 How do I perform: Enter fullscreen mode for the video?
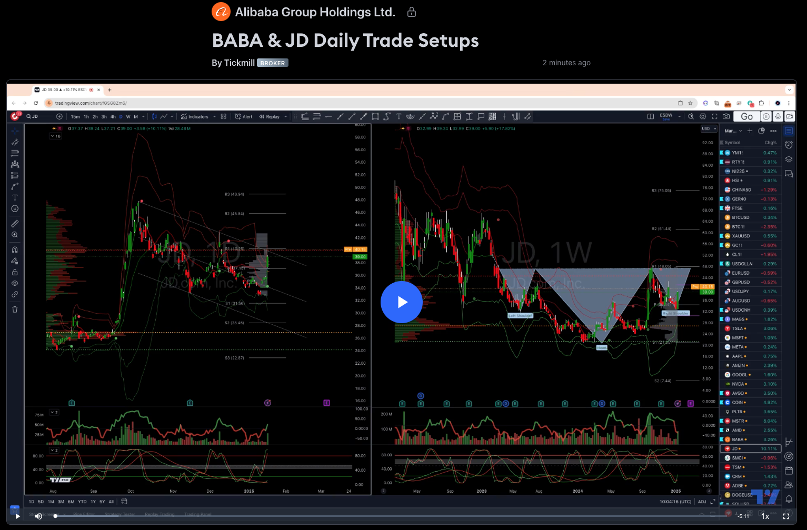coord(786,516)
